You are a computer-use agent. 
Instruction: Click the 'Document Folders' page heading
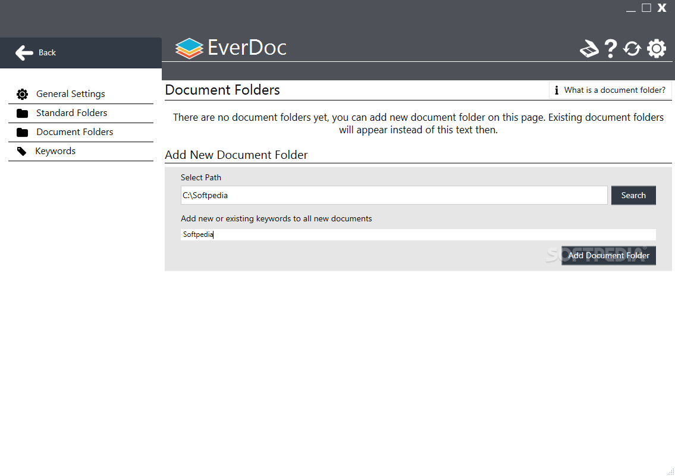[x=222, y=90]
